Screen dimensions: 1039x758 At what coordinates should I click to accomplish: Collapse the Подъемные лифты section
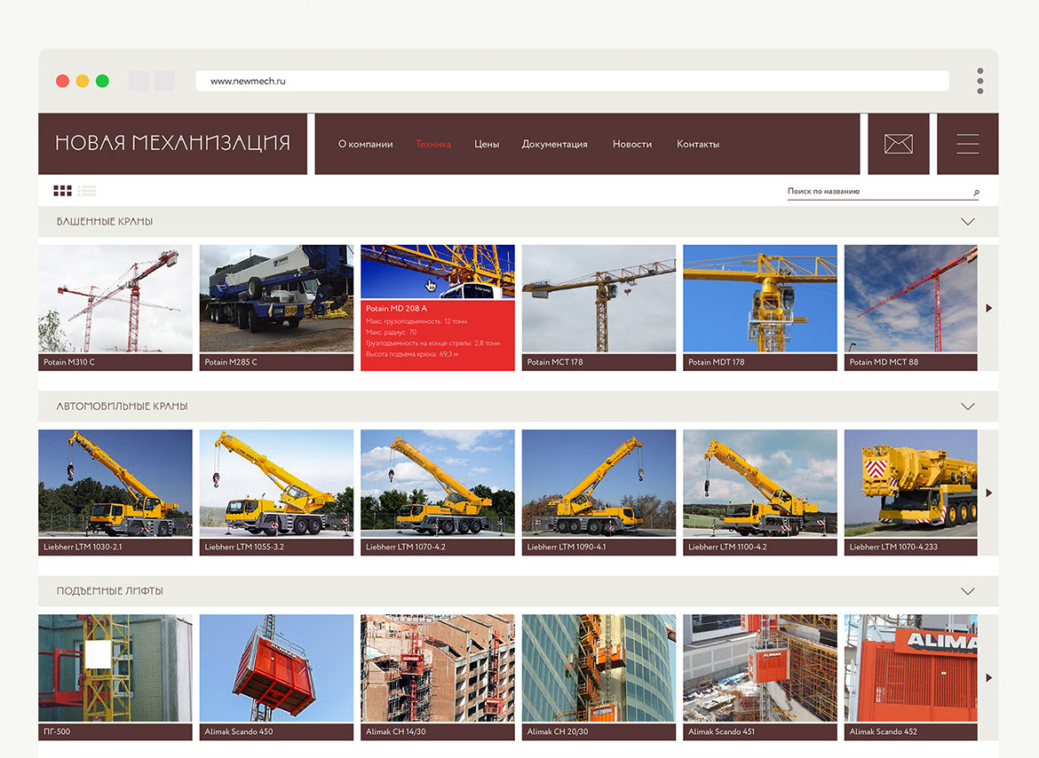coord(967,591)
